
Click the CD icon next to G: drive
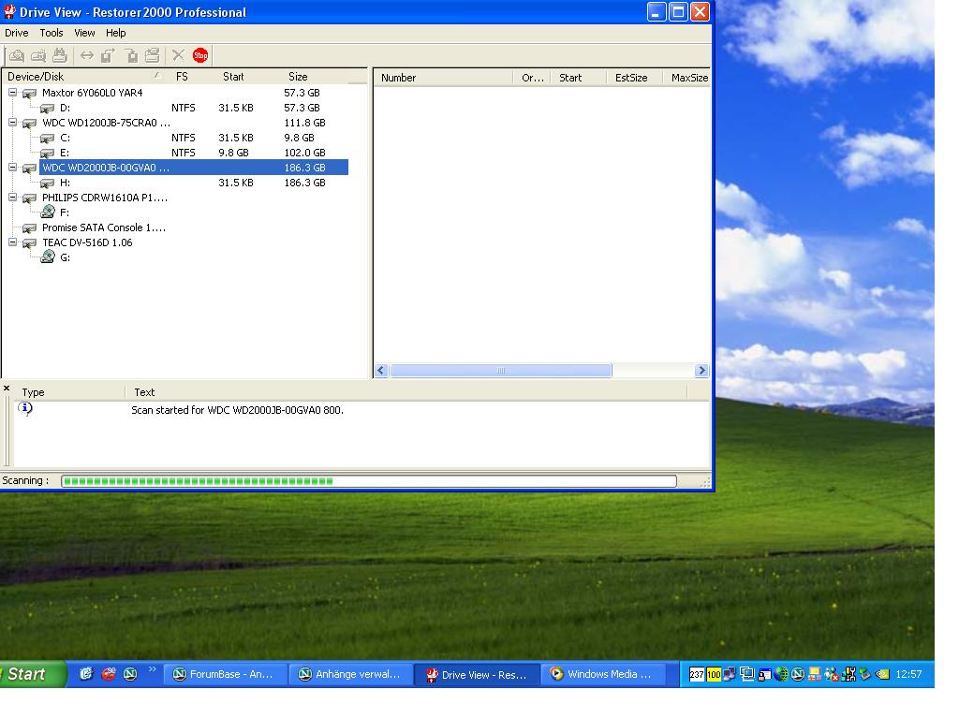click(x=48, y=257)
